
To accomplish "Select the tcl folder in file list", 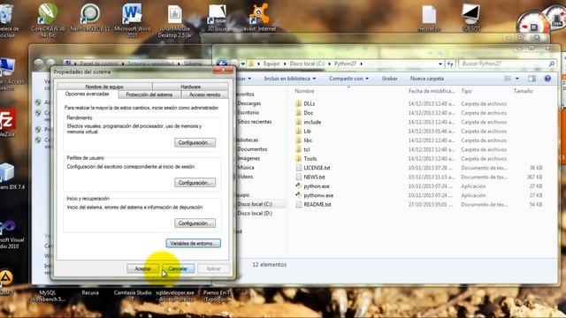I will (307, 149).
